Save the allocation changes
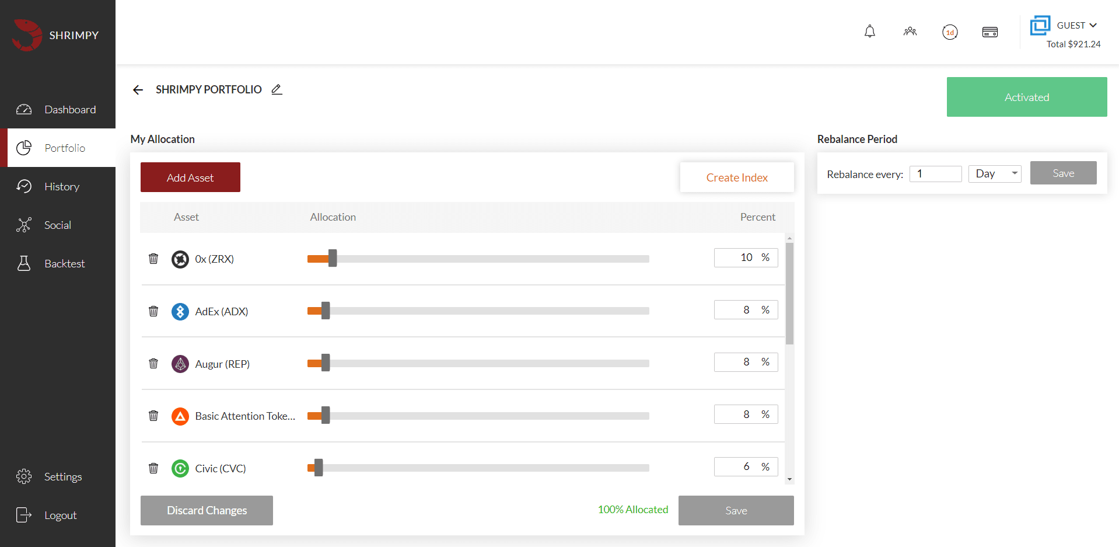Screen dimensions: 1119x547 pyautogui.click(x=736, y=510)
